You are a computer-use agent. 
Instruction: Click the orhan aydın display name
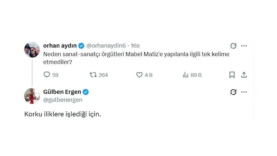point(60,45)
